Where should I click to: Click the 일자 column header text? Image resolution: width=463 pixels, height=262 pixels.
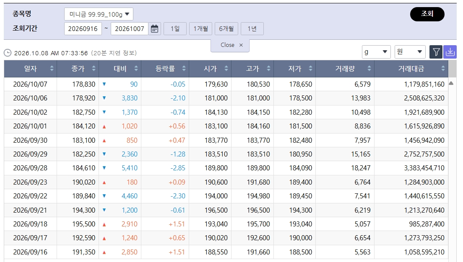point(31,69)
